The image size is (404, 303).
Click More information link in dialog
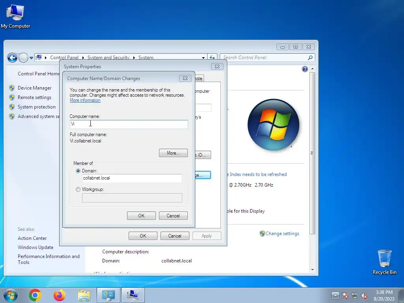(x=85, y=100)
